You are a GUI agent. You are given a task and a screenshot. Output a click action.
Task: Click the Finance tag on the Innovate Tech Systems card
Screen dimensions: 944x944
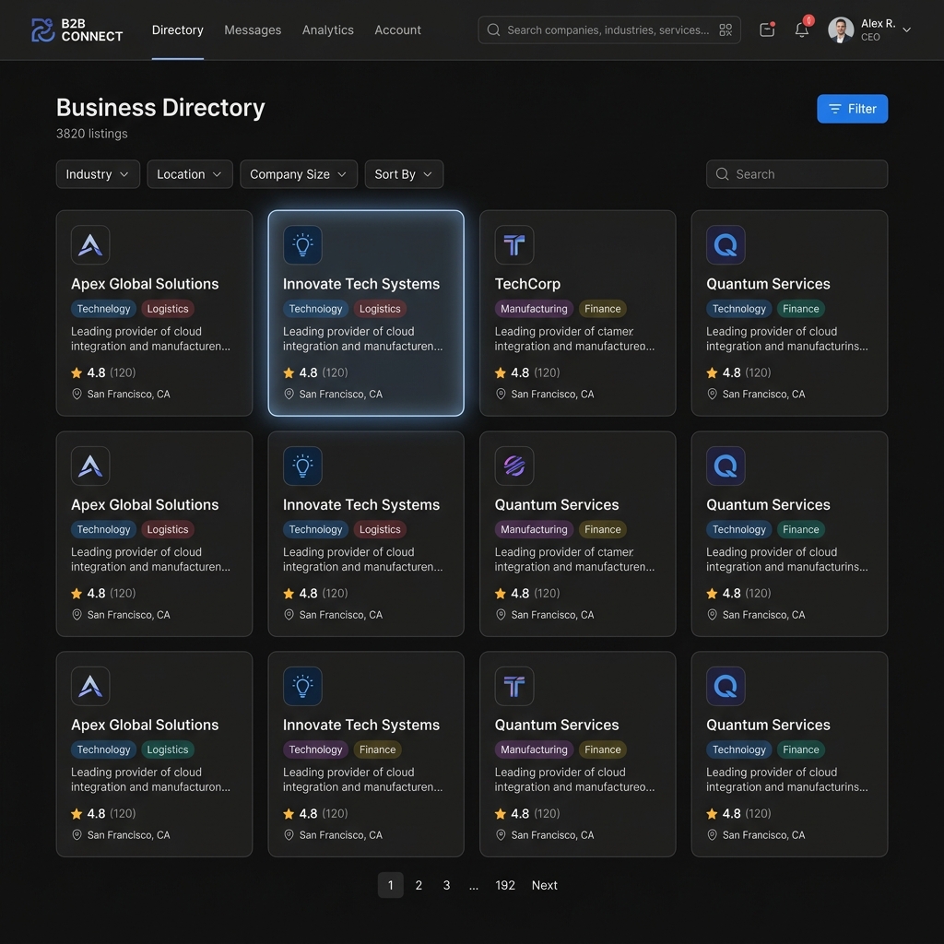pos(377,749)
